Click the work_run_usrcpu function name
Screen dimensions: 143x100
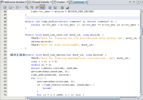(x=54, y=55)
